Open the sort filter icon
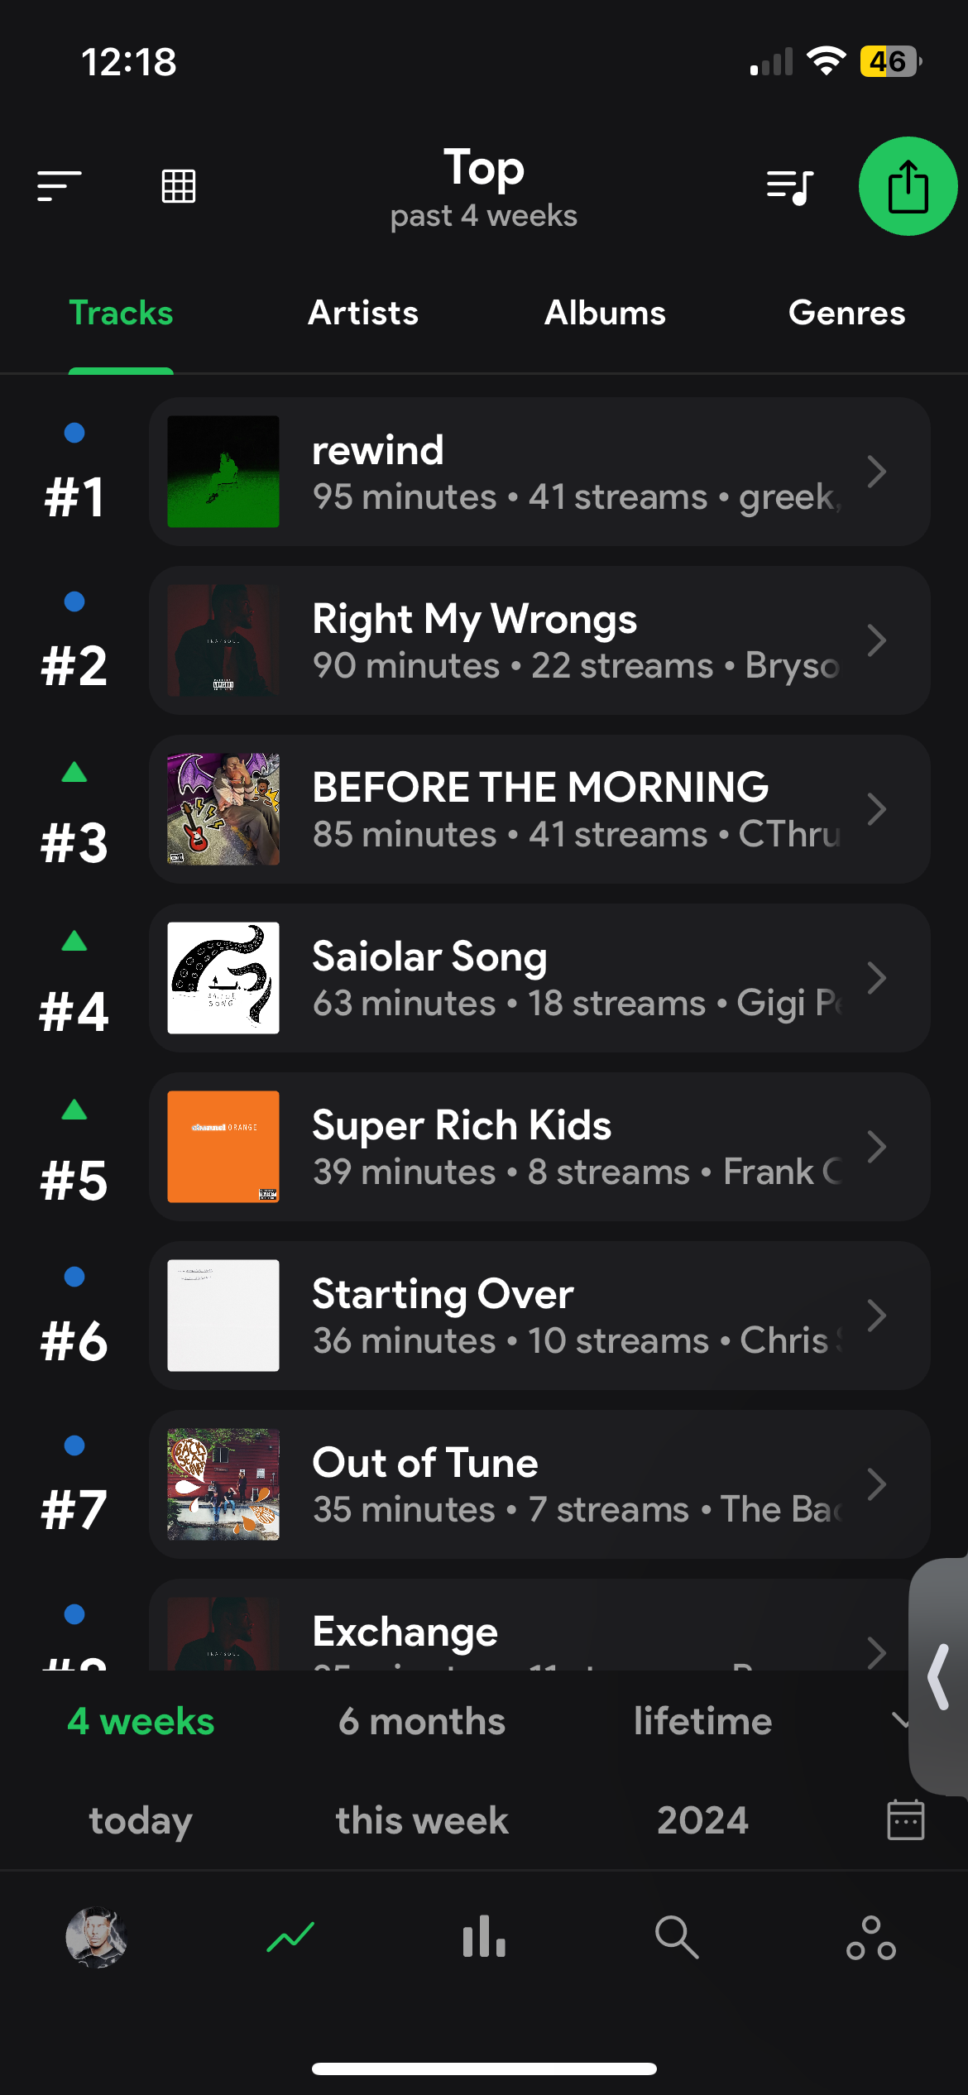This screenshot has height=2095, width=968. coord(59,186)
